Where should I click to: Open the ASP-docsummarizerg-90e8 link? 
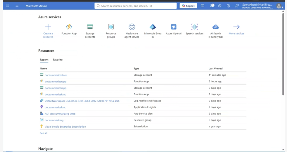click(x=60, y=114)
